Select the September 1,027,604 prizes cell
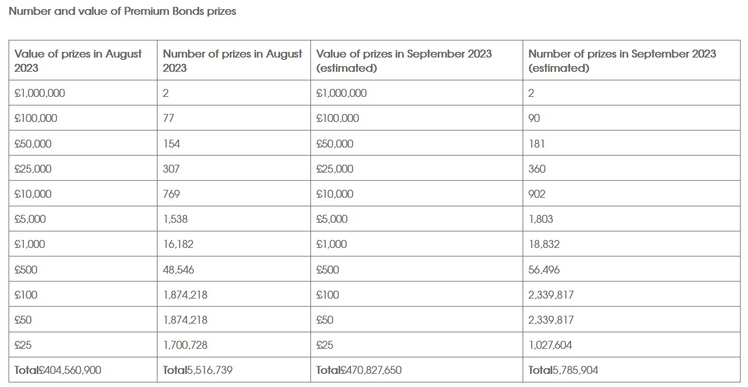 (x=631, y=344)
